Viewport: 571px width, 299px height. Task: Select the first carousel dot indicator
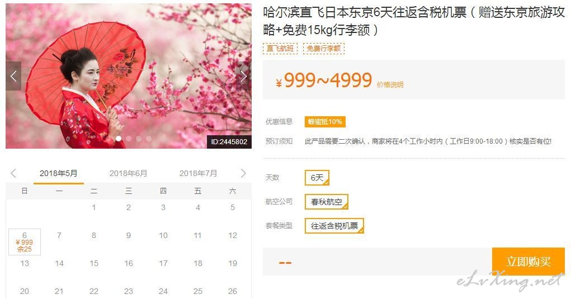click(x=119, y=139)
